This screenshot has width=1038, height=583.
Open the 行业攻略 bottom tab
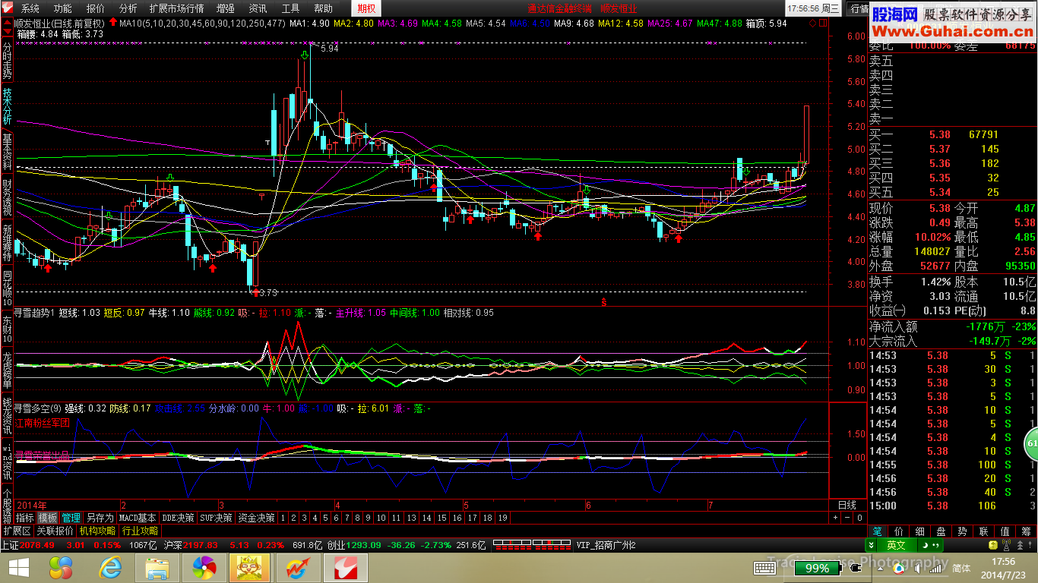141,531
